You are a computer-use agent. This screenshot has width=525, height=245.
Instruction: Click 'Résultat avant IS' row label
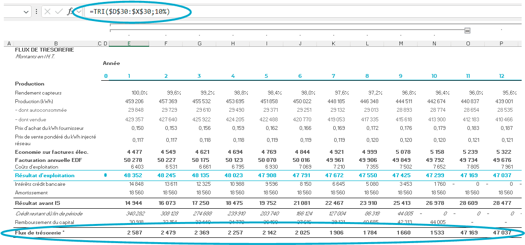click(37, 202)
